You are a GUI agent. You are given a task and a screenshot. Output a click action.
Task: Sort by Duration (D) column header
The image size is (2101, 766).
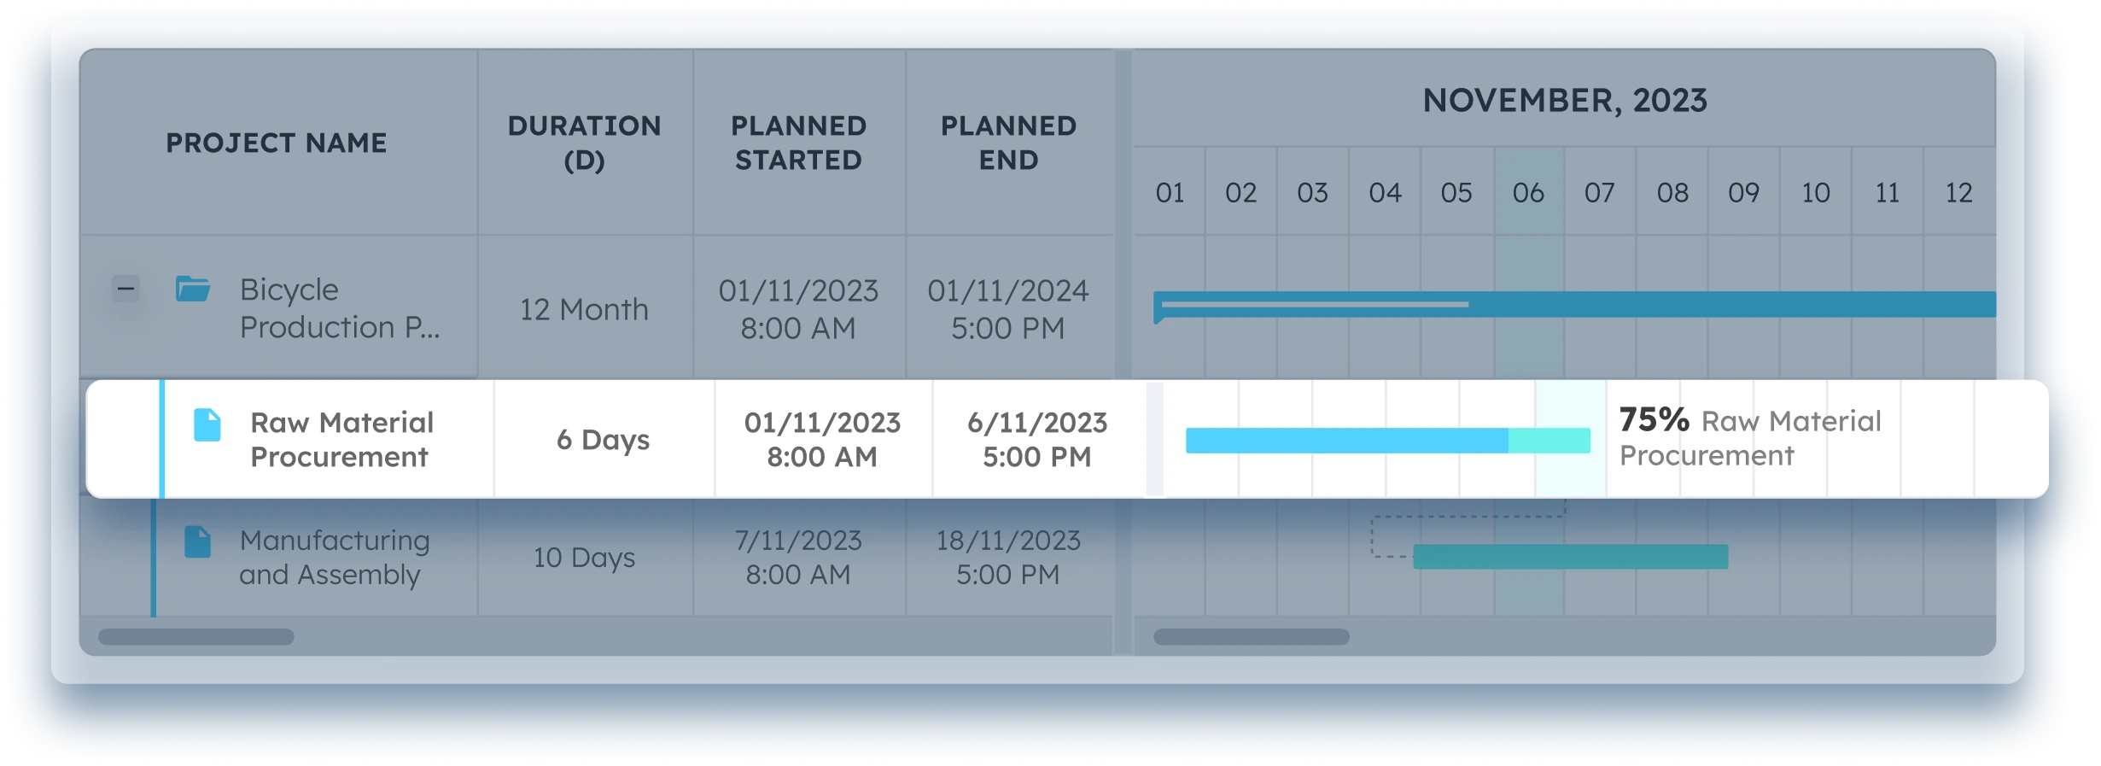click(x=584, y=143)
